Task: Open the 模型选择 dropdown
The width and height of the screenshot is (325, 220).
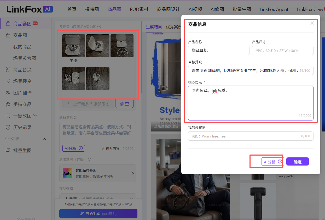Action: 98,197
